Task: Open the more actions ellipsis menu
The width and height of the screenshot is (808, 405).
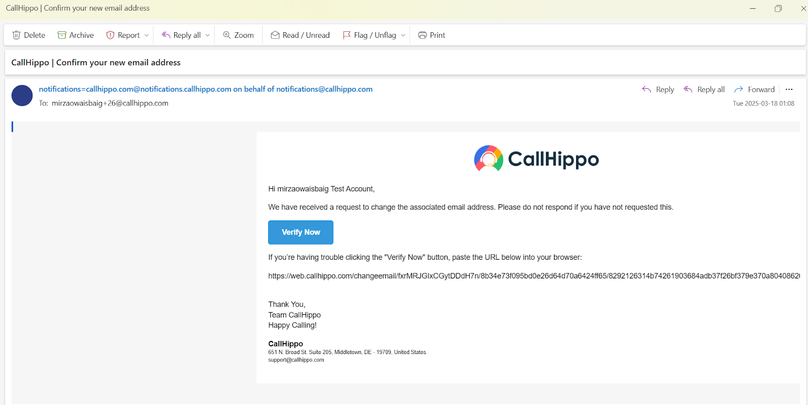Action: point(789,89)
